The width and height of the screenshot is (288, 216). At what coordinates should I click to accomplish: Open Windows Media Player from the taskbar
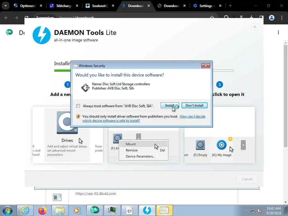point(77,210)
